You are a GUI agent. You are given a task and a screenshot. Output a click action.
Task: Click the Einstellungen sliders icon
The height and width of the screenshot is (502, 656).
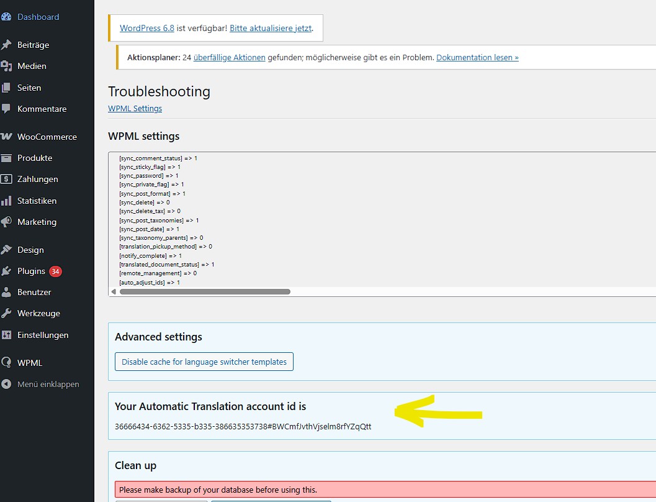click(6, 335)
